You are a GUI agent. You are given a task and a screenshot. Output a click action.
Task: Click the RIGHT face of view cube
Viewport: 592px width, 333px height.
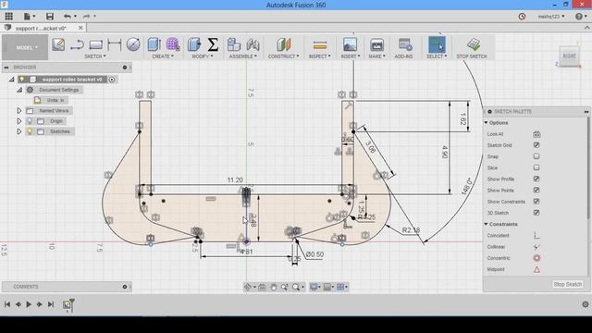click(x=570, y=55)
